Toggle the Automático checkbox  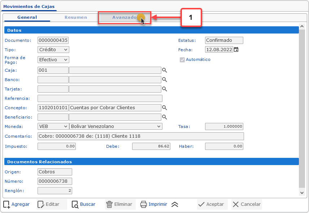[182, 60]
